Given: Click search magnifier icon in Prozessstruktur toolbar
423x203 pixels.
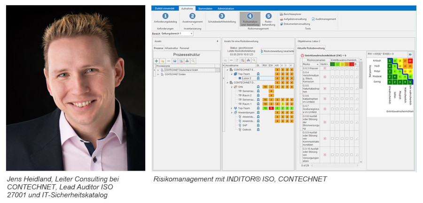Looking at the screenshot, I should click(193, 61).
